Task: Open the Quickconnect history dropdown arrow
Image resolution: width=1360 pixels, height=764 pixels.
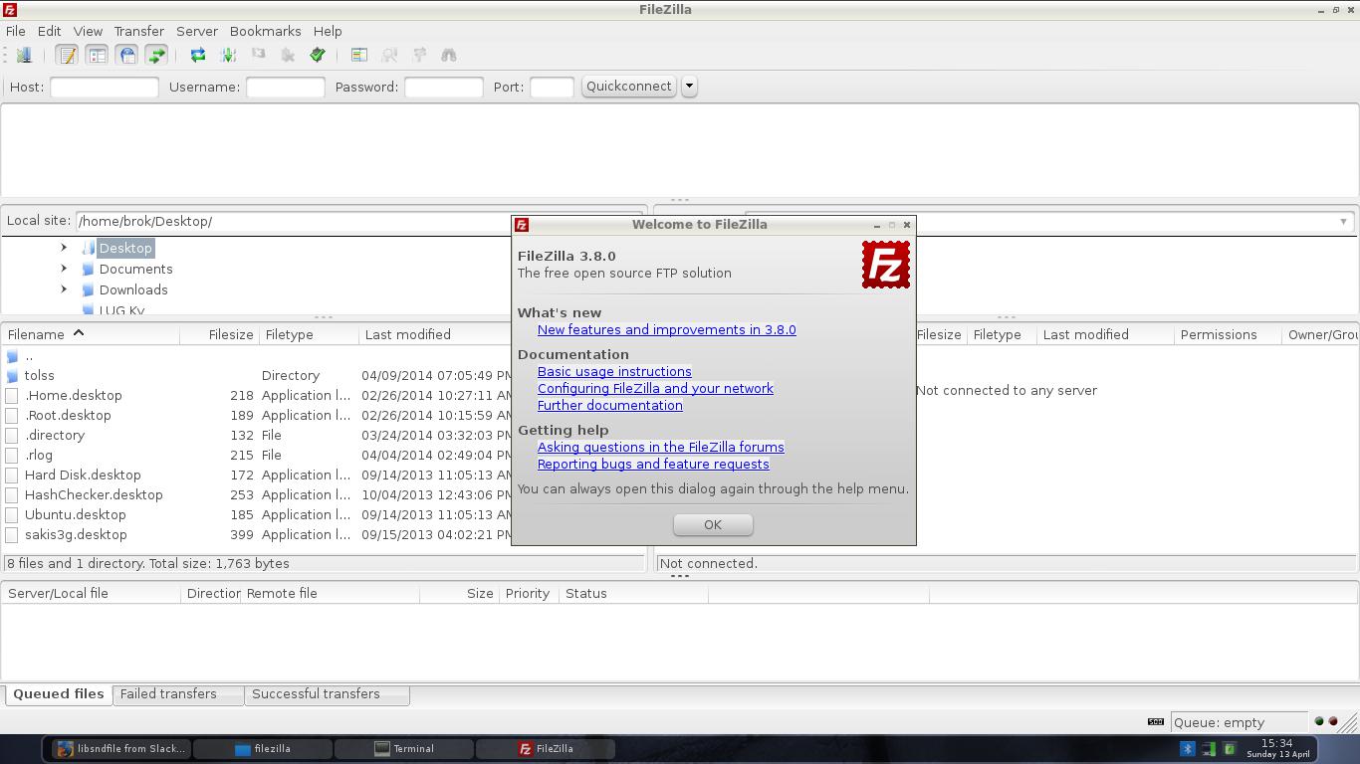Action: 689,87
